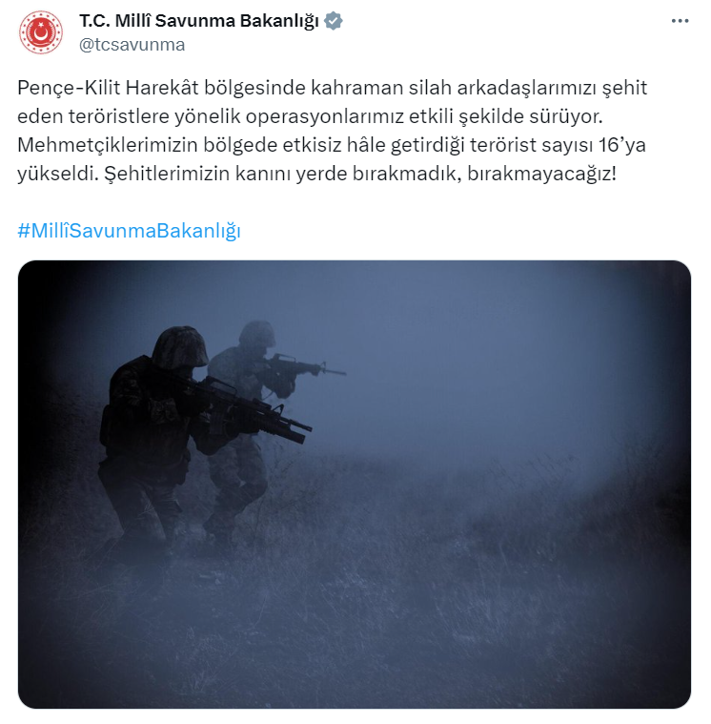
Task: Click the foggy sky area of the image
Action: pyautogui.click(x=461, y=346)
